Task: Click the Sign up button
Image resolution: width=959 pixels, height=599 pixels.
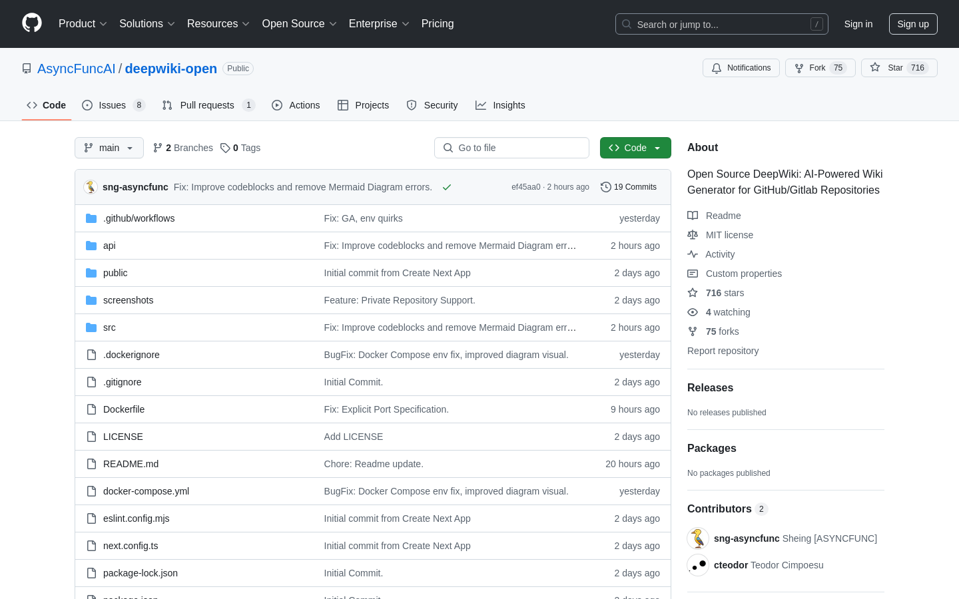Action: click(912, 24)
